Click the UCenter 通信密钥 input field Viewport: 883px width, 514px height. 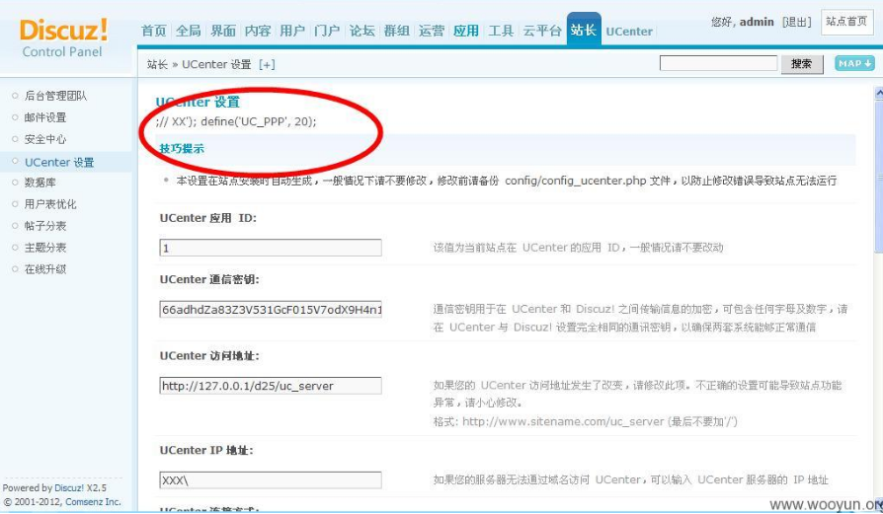271,310
